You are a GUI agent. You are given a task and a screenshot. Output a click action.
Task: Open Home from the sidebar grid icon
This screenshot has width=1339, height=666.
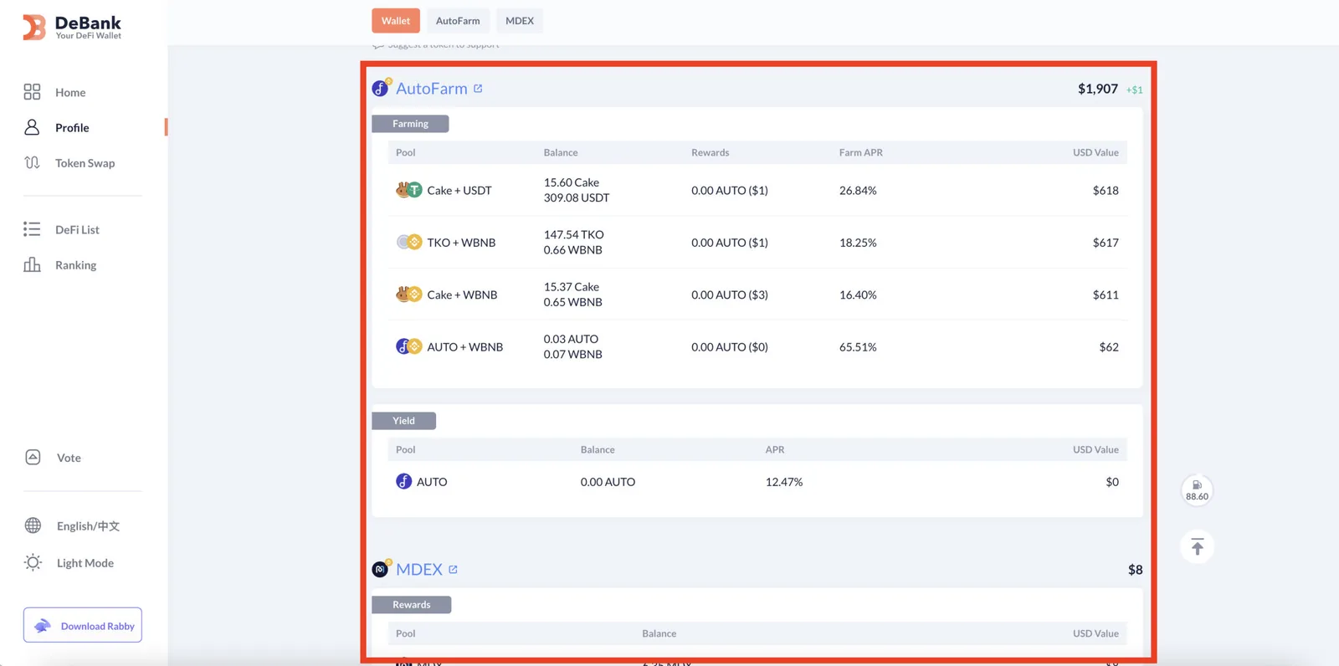click(32, 92)
